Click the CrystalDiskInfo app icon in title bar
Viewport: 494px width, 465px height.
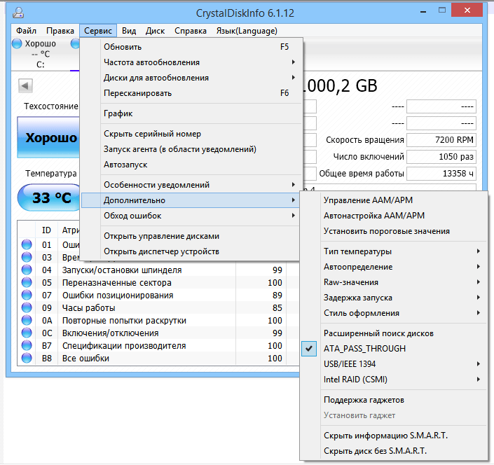18,13
